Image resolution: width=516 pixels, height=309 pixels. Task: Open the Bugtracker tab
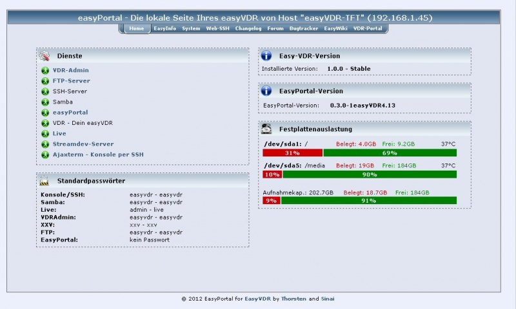(303, 29)
